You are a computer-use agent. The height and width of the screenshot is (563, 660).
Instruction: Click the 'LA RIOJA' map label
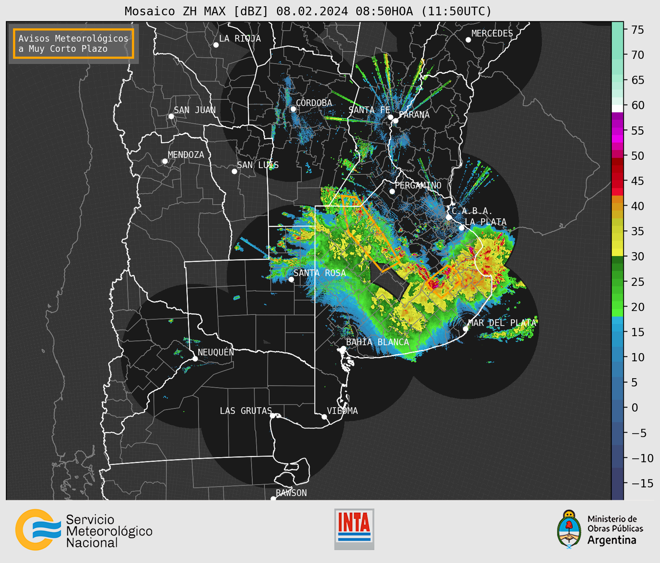(240, 38)
